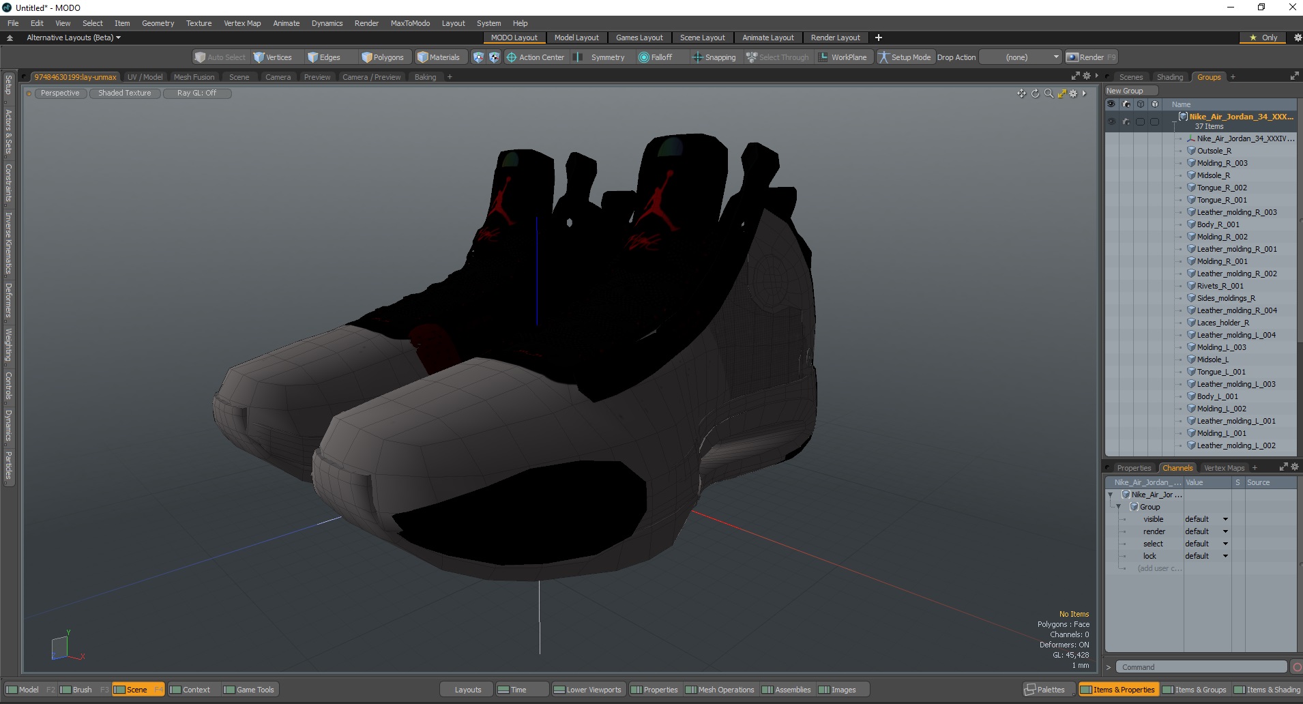Open Perspective view type selector

60,93
